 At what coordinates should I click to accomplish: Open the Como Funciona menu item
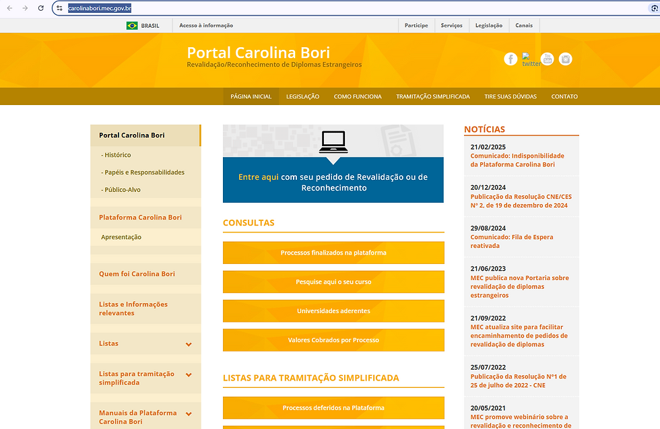[358, 96]
